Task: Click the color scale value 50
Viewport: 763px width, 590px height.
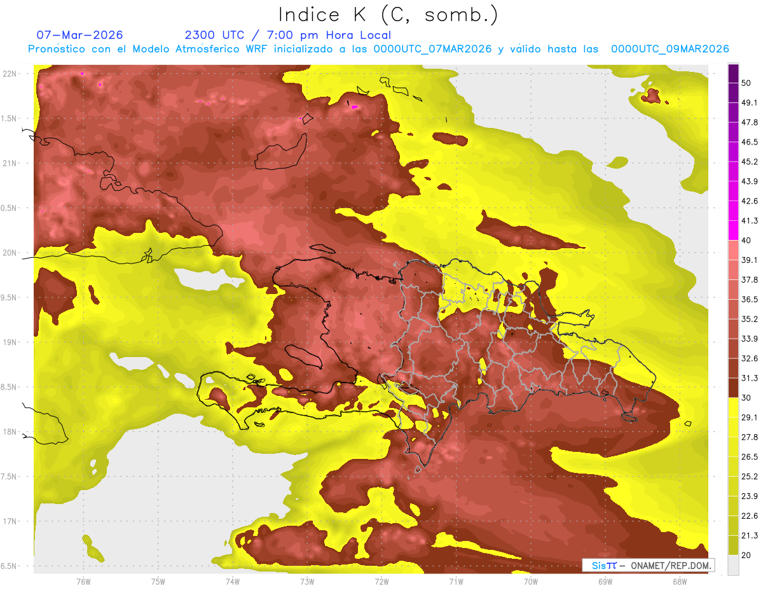Action: pyautogui.click(x=746, y=83)
